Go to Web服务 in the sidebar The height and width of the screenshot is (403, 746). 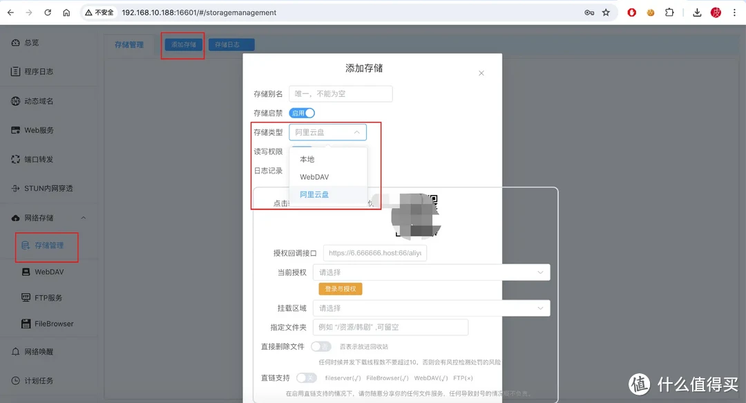tap(39, 130)
